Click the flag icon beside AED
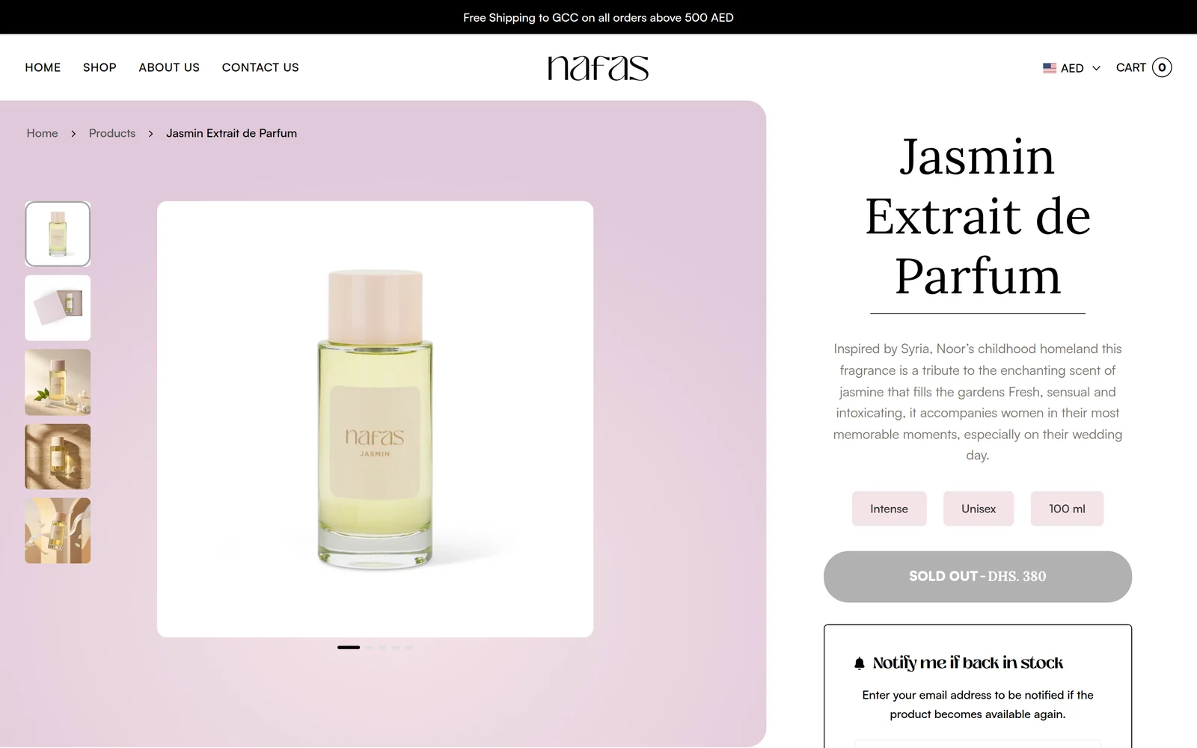Viewport: 1197px width, 748px height. tap(1050, 68)
